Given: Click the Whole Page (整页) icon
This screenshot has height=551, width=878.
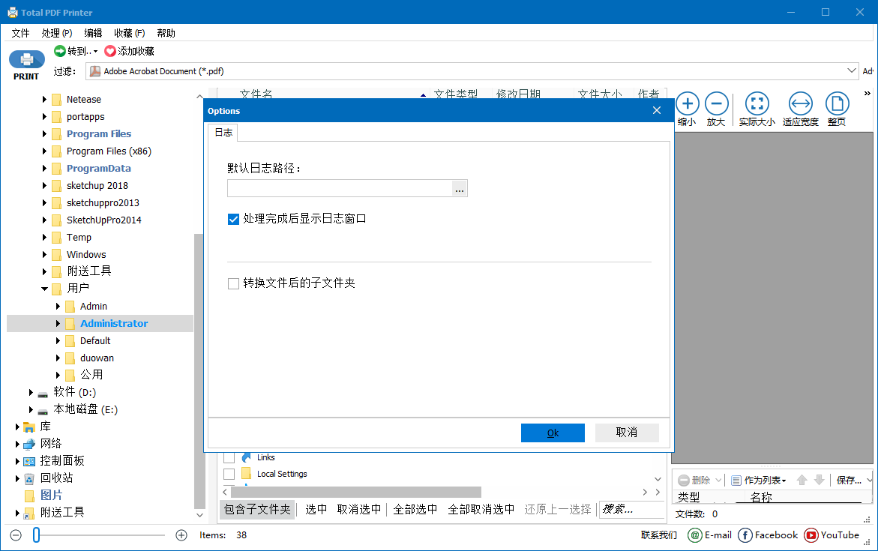Looking at the screenshot, I should [x=837, y=104].
